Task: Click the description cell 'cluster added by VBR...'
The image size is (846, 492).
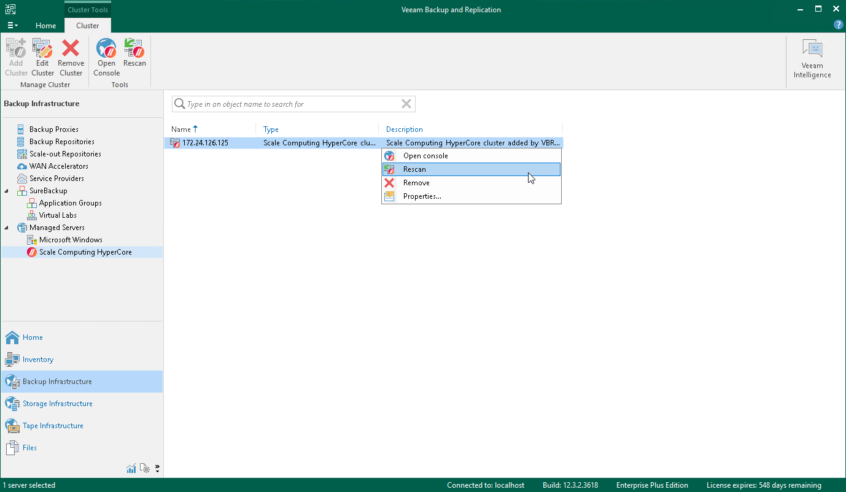Action: click(x=473, y=143)
